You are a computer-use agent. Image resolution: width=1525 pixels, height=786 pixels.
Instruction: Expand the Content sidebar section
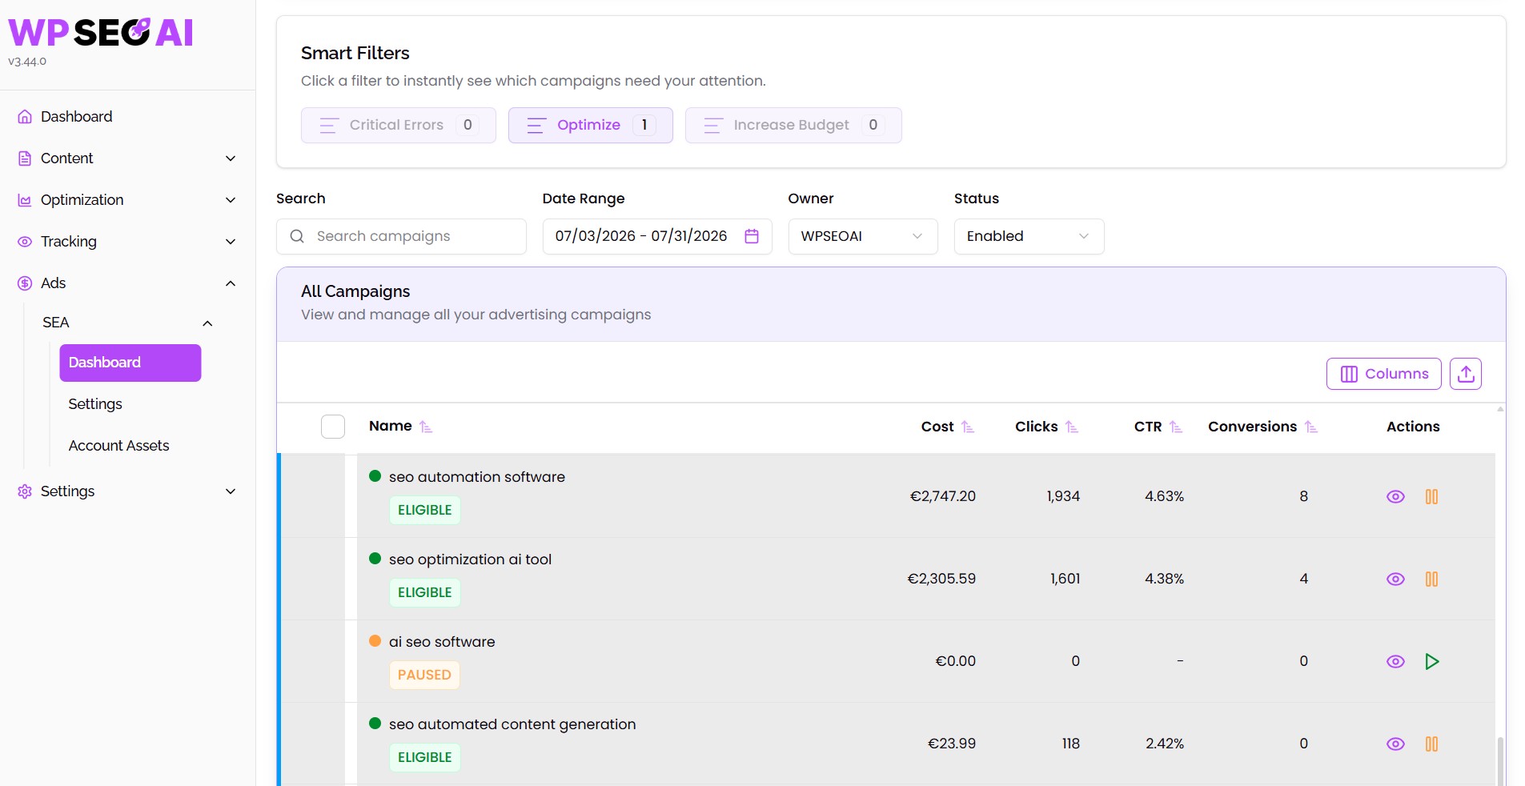(x=127, y=158)
